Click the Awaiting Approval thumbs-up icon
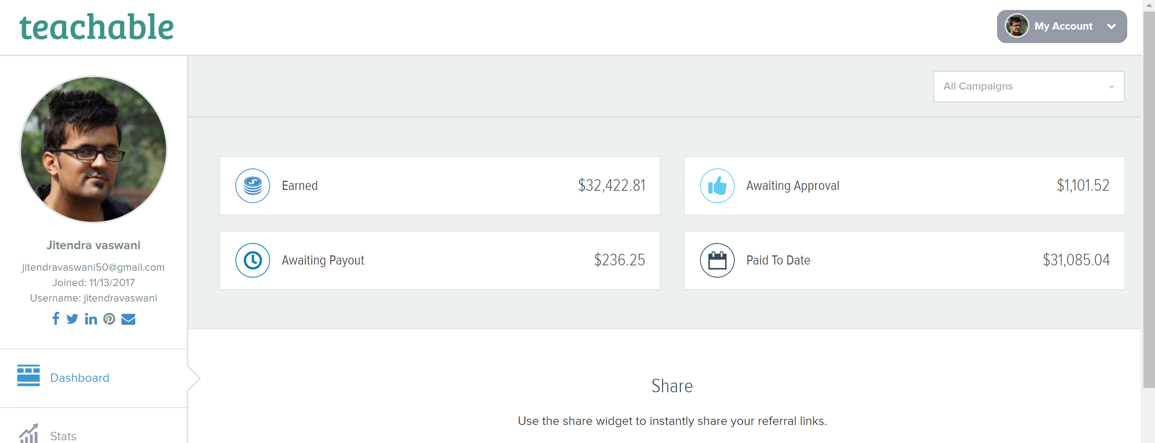This screenshot has width=1155, height=443. pyautogui.click(x=717, y=186)
